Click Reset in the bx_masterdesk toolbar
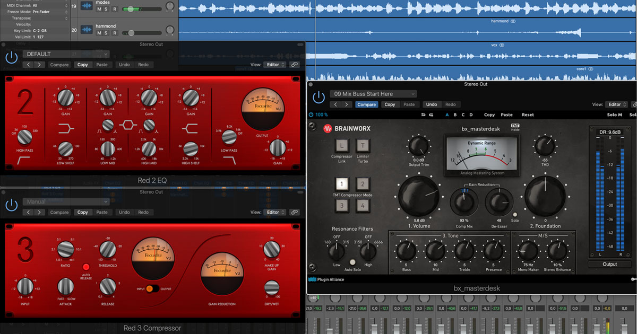The height and width of the screenshot is (334, 637). point(528,115)
